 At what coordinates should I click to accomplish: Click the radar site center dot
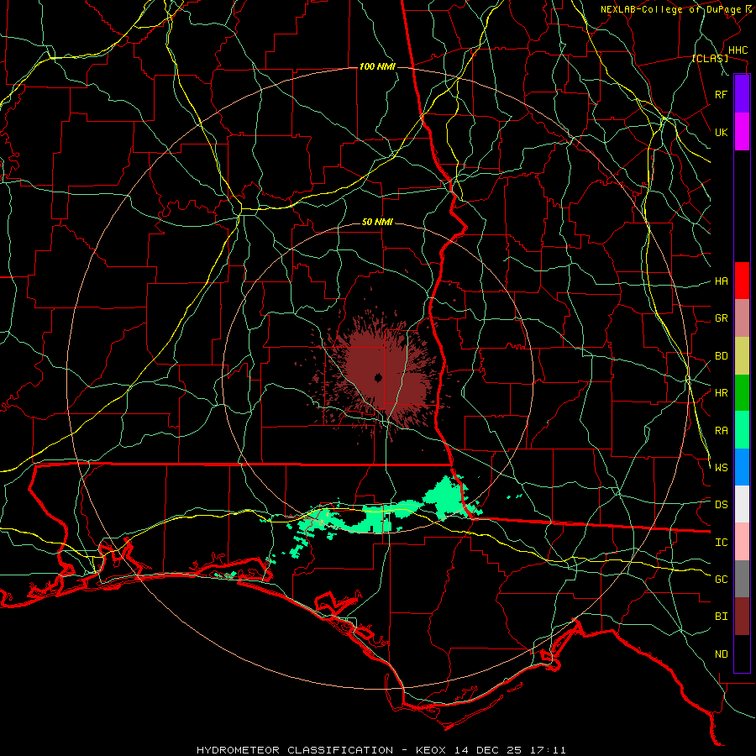coord(379,377)
